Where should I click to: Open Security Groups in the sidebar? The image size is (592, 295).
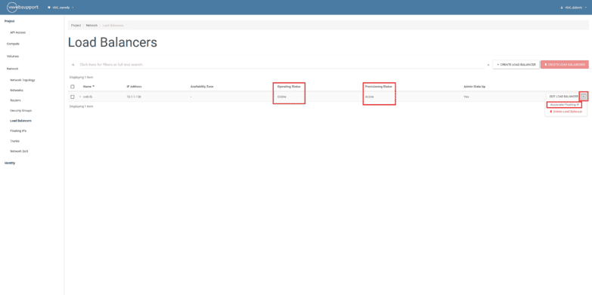pos(20,111)
